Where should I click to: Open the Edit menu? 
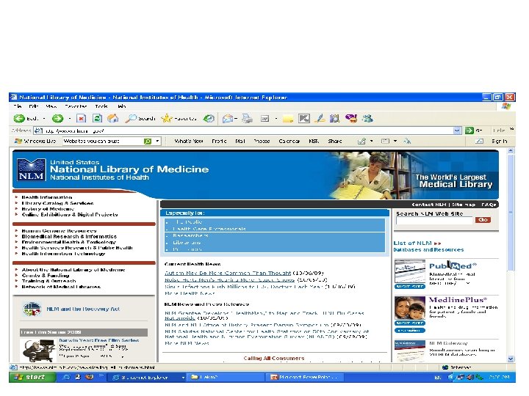[33, 106]
